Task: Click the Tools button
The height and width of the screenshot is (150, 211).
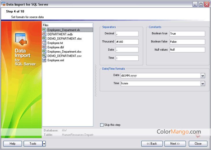Action: point(33,144)
